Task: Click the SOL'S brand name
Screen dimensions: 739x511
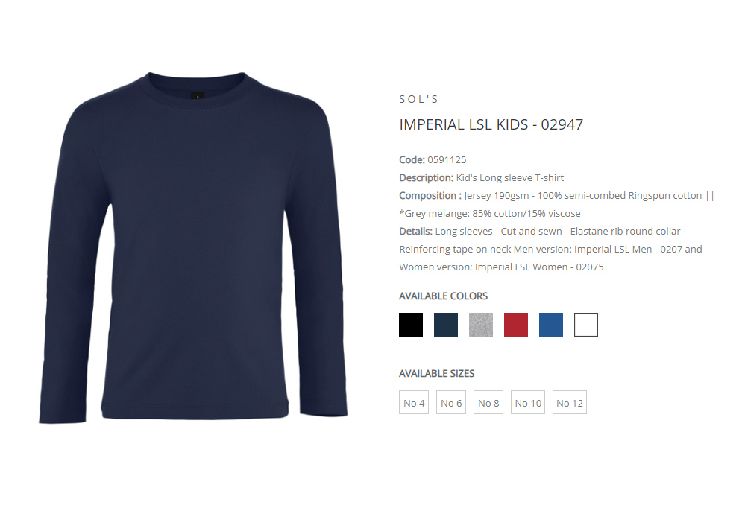Action: (419, 99)
